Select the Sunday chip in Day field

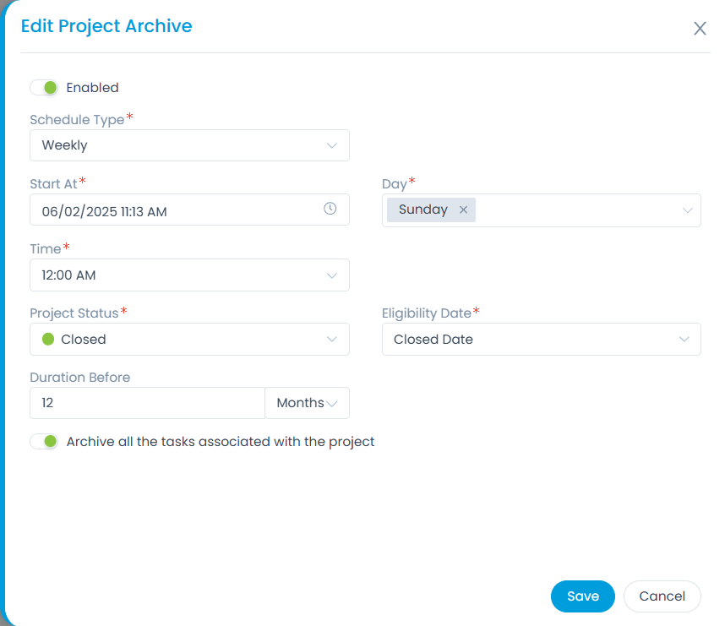[x=422, y=210]
